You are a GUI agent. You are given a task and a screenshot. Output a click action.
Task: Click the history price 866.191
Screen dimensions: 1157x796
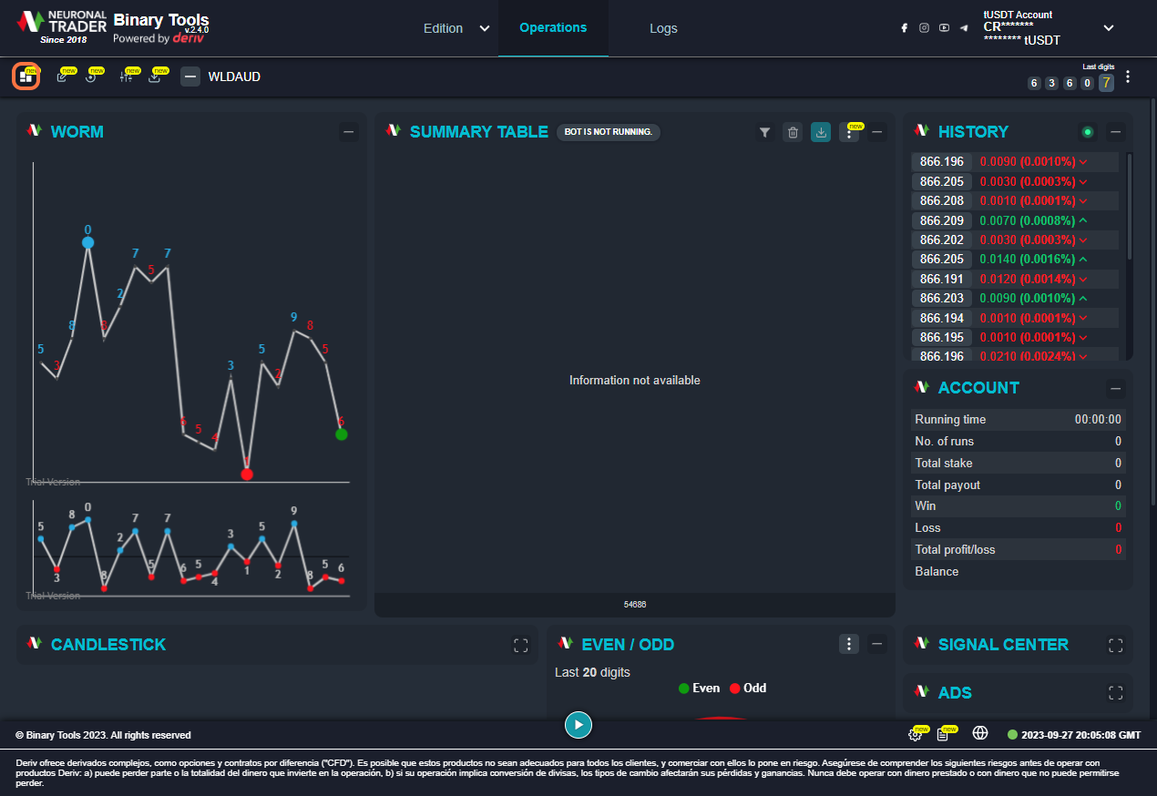(942, 279)
